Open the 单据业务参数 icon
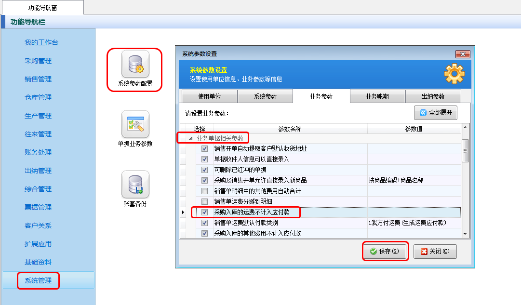The image size is (521, 305). [x=135, y=125]
